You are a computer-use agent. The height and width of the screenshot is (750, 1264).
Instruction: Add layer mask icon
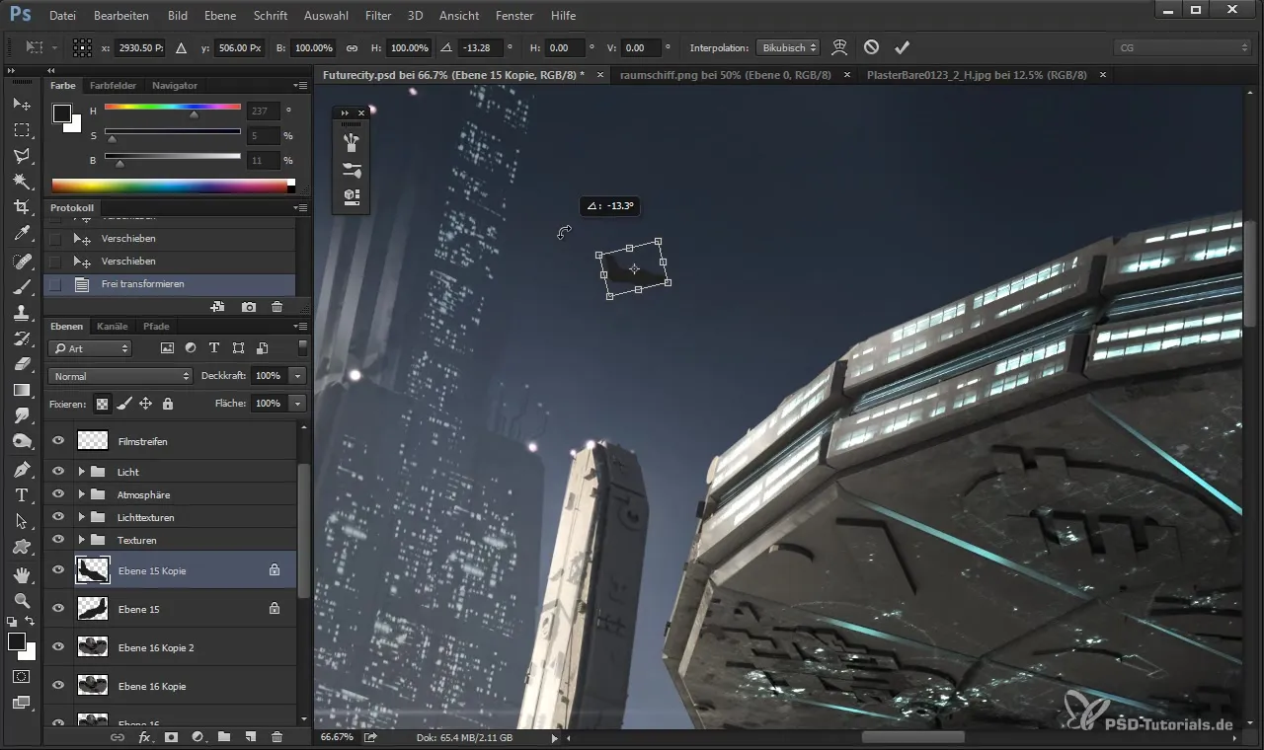tap(171, 737)
